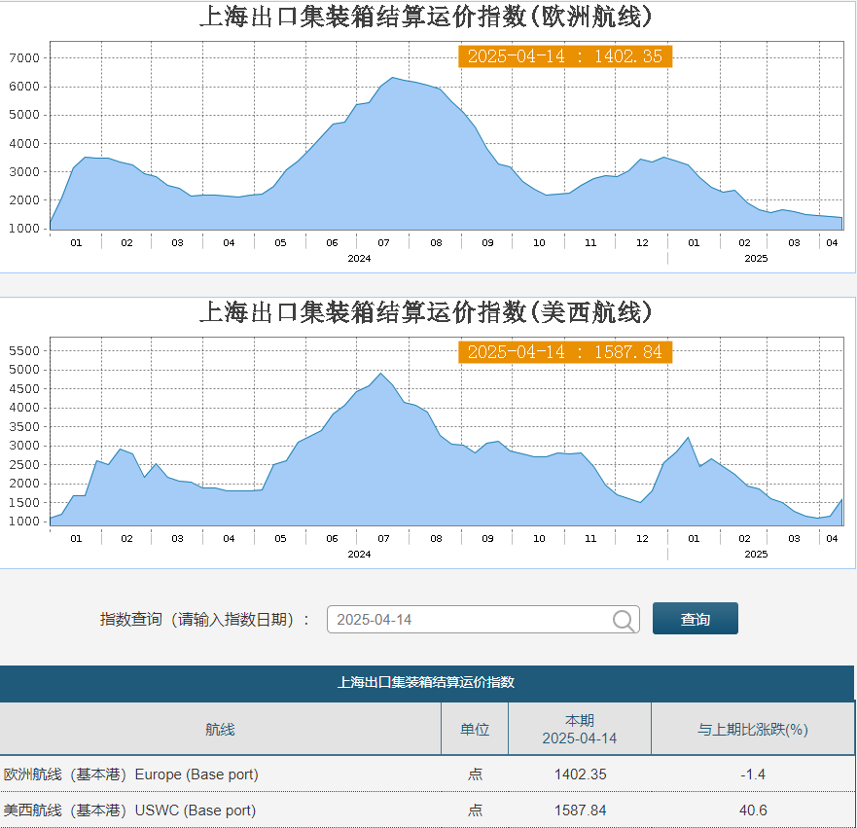Click the 5500 y-axis label on USWC chart

click(x=23, y=351)
